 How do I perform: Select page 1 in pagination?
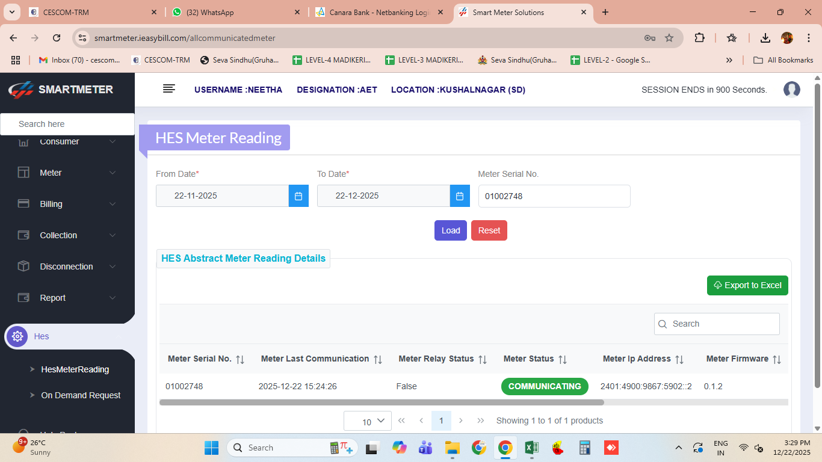point(441,420)
